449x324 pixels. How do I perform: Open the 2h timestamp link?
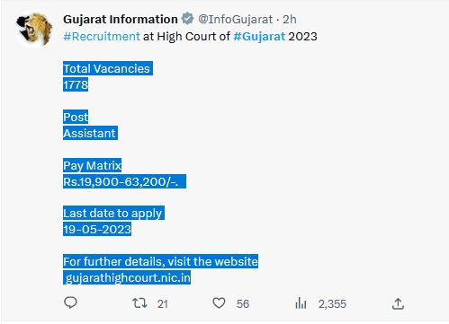[290, 20]
